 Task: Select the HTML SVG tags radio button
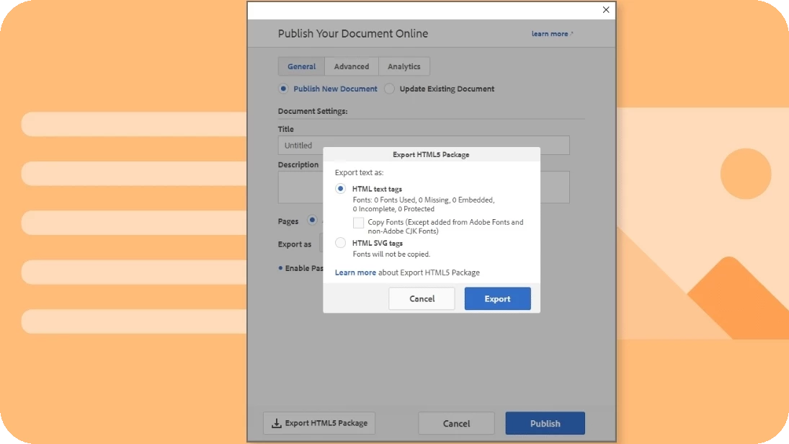[341, 243]
